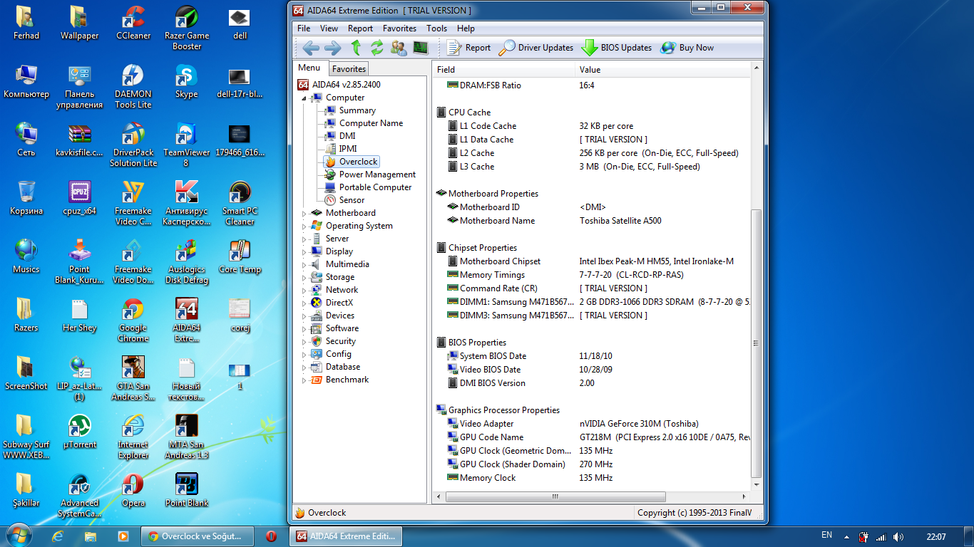Open the Report menu

[x=360, y=28]
